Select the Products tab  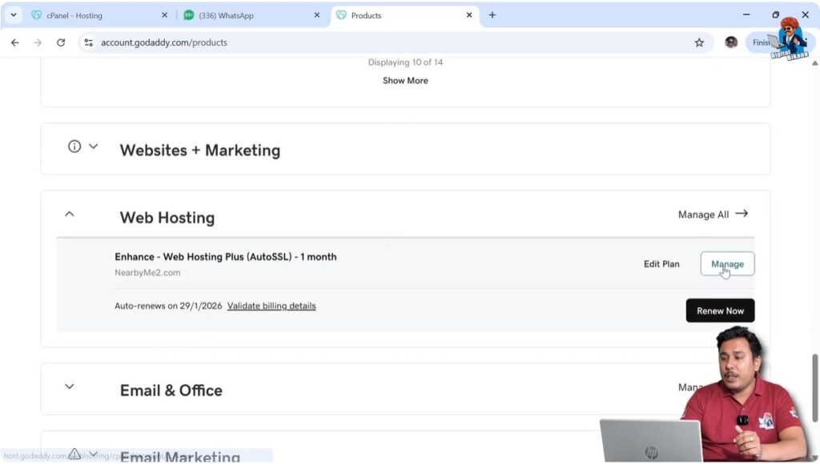(404, 15)
